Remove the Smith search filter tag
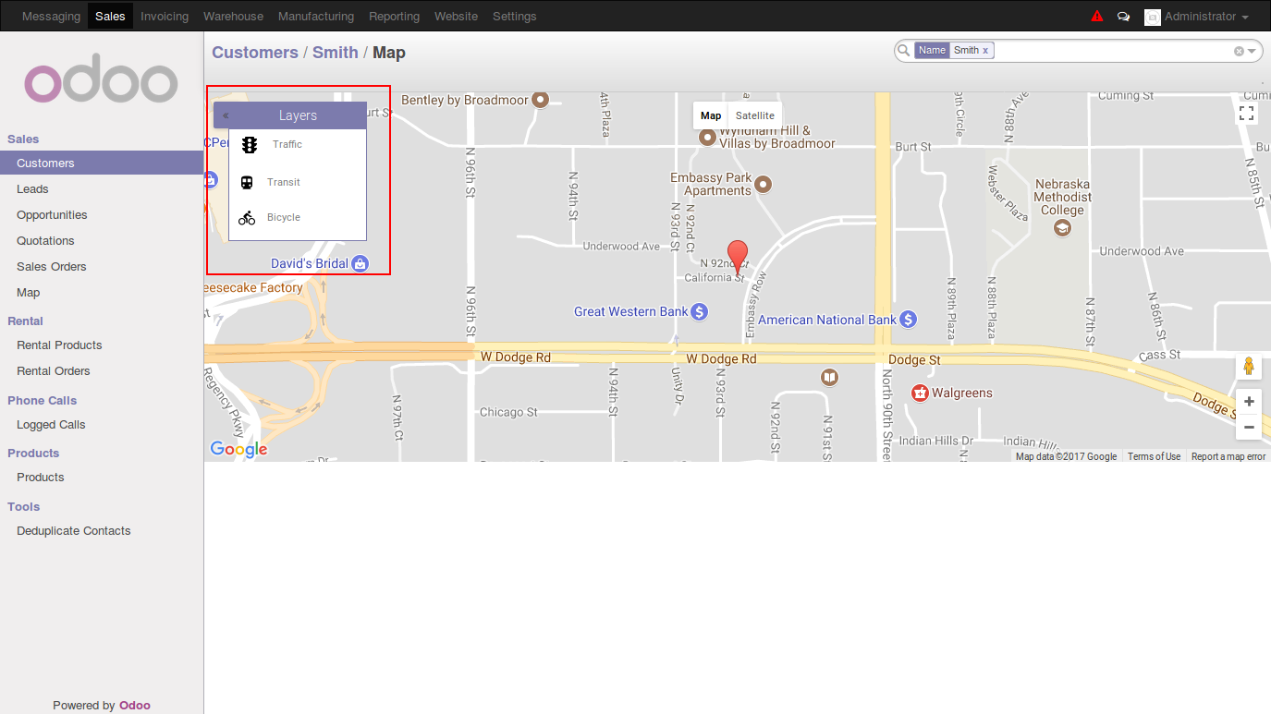 (985, 51)
